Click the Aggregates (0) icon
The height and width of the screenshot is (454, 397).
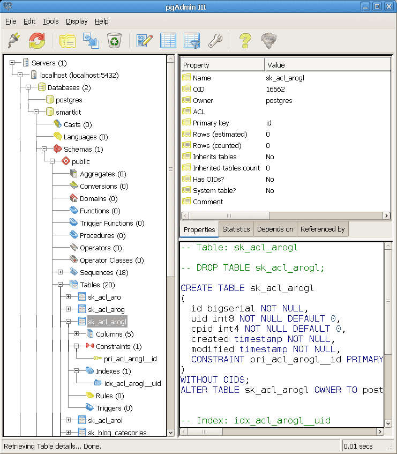click(x=74, y=174)
